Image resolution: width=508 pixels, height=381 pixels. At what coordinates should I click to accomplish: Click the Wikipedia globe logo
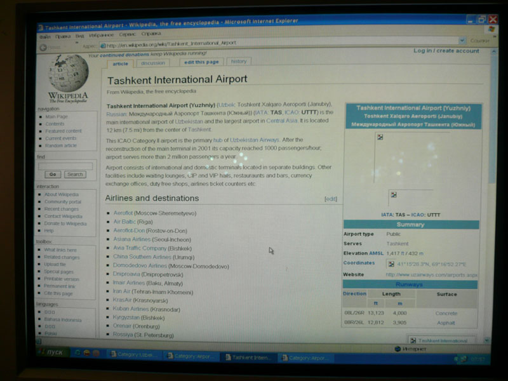[x=68, y=74]
